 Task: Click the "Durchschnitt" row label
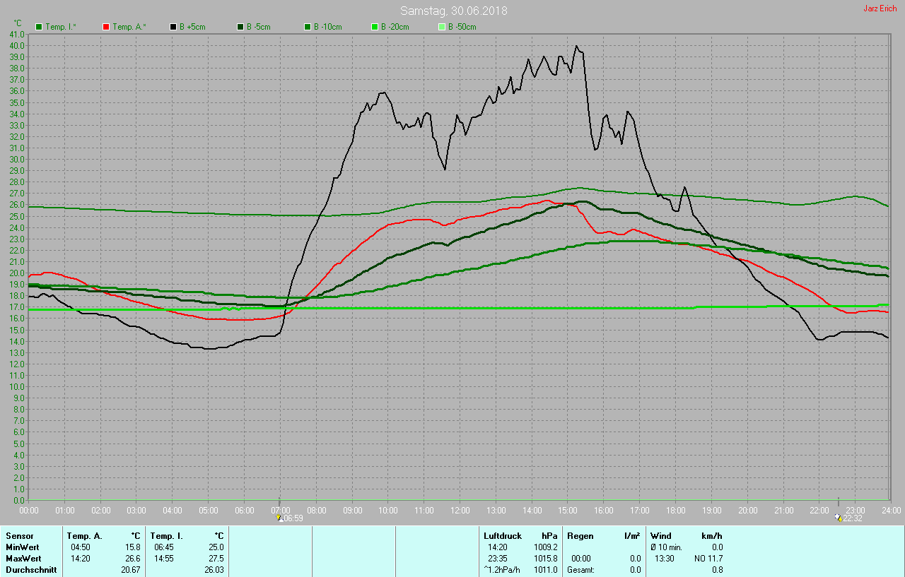click(x=31, y=570)
